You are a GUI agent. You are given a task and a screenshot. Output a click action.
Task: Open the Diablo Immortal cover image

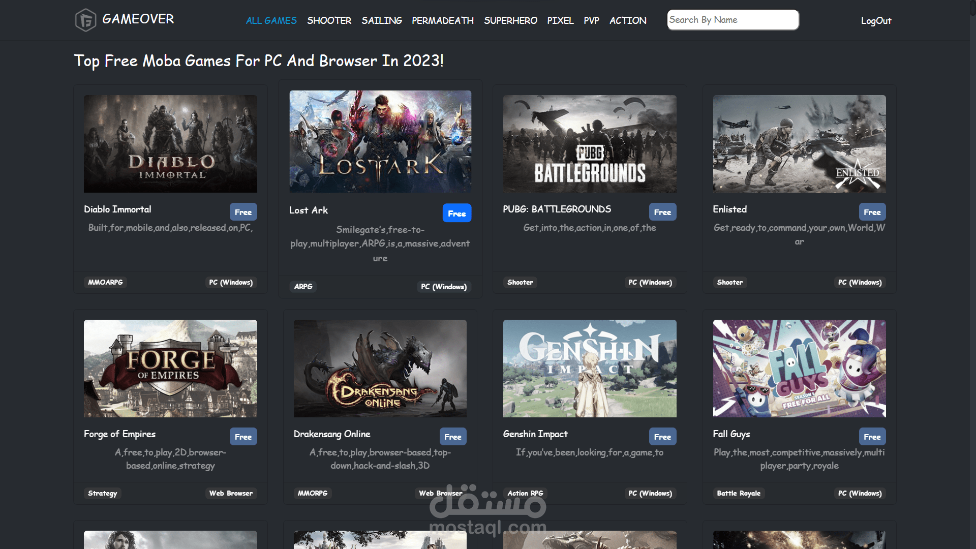170,144
